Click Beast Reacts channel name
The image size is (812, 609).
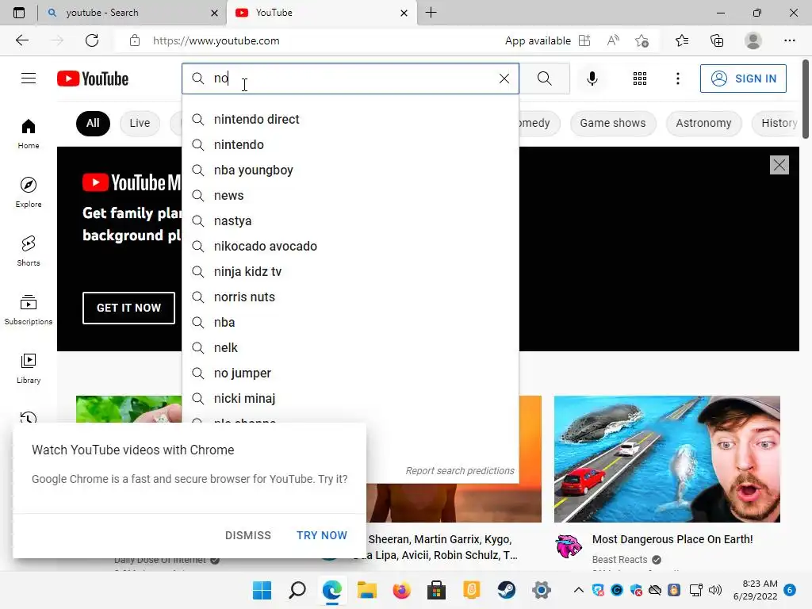[x=619, y=560]
